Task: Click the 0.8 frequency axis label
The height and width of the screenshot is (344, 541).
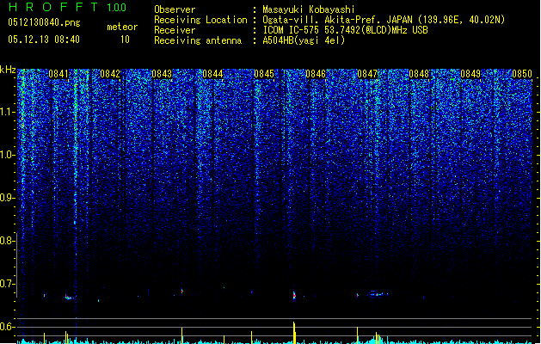Action: click(7, 241)
